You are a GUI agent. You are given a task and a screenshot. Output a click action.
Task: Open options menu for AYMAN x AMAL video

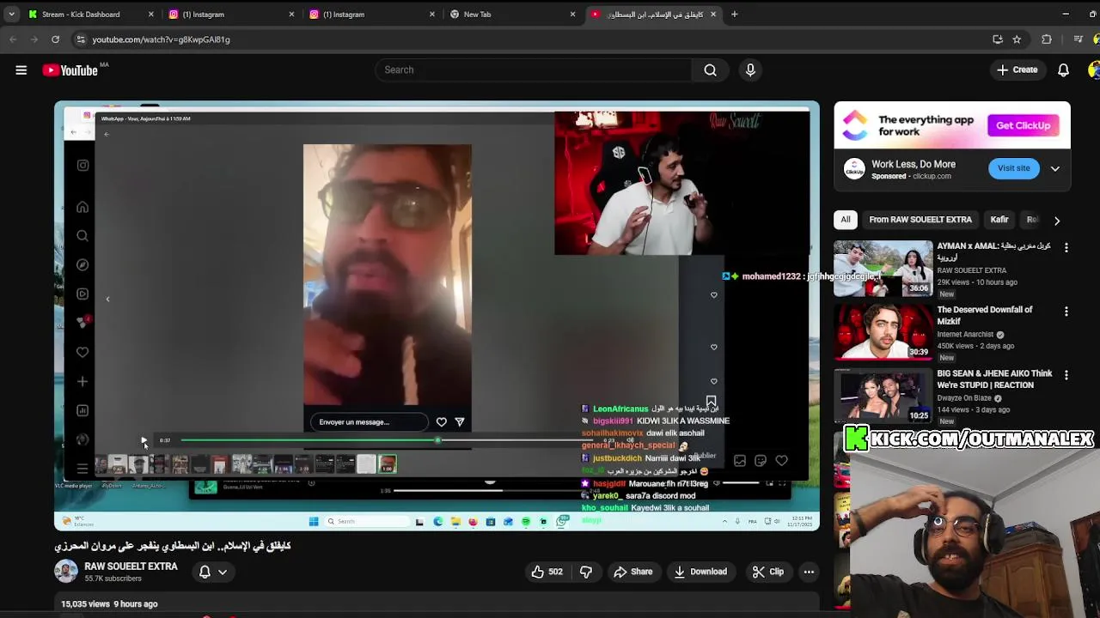coord(1066,247)
